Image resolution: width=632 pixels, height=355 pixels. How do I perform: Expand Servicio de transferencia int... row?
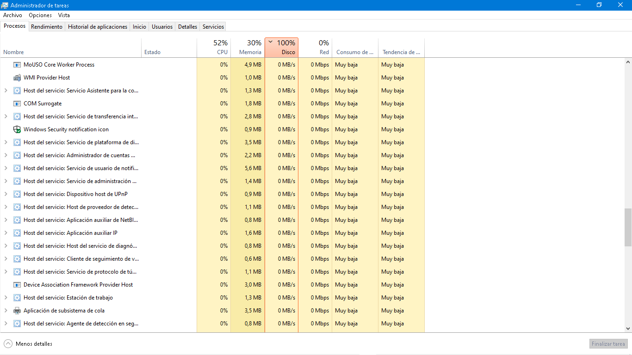[x=6, y=116]
